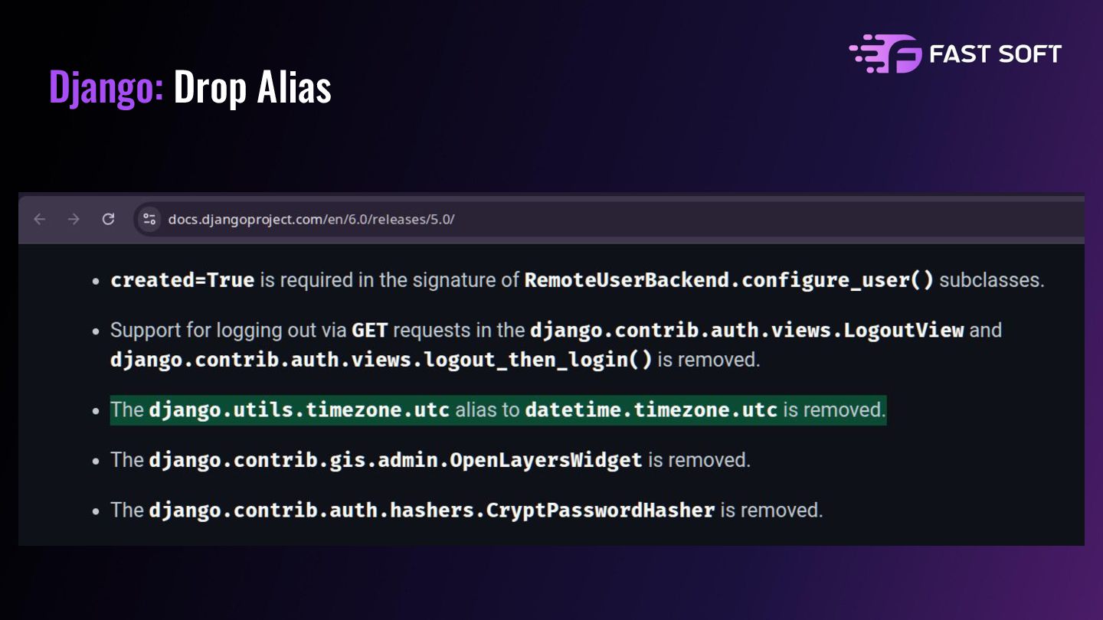The image size is (1103, 620).
Task: Click the browser back arrow
Action: (40, 220)
